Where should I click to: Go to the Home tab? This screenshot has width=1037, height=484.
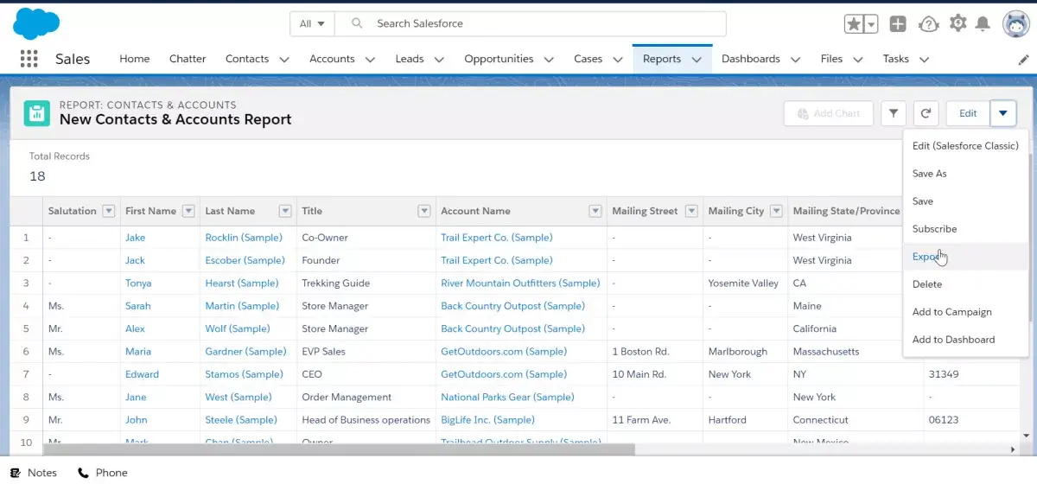click(135, 59)
